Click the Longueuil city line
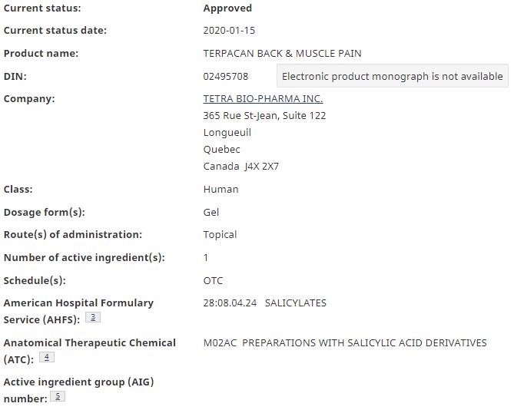This screenshot has width=514, height=410. (227, 133)
